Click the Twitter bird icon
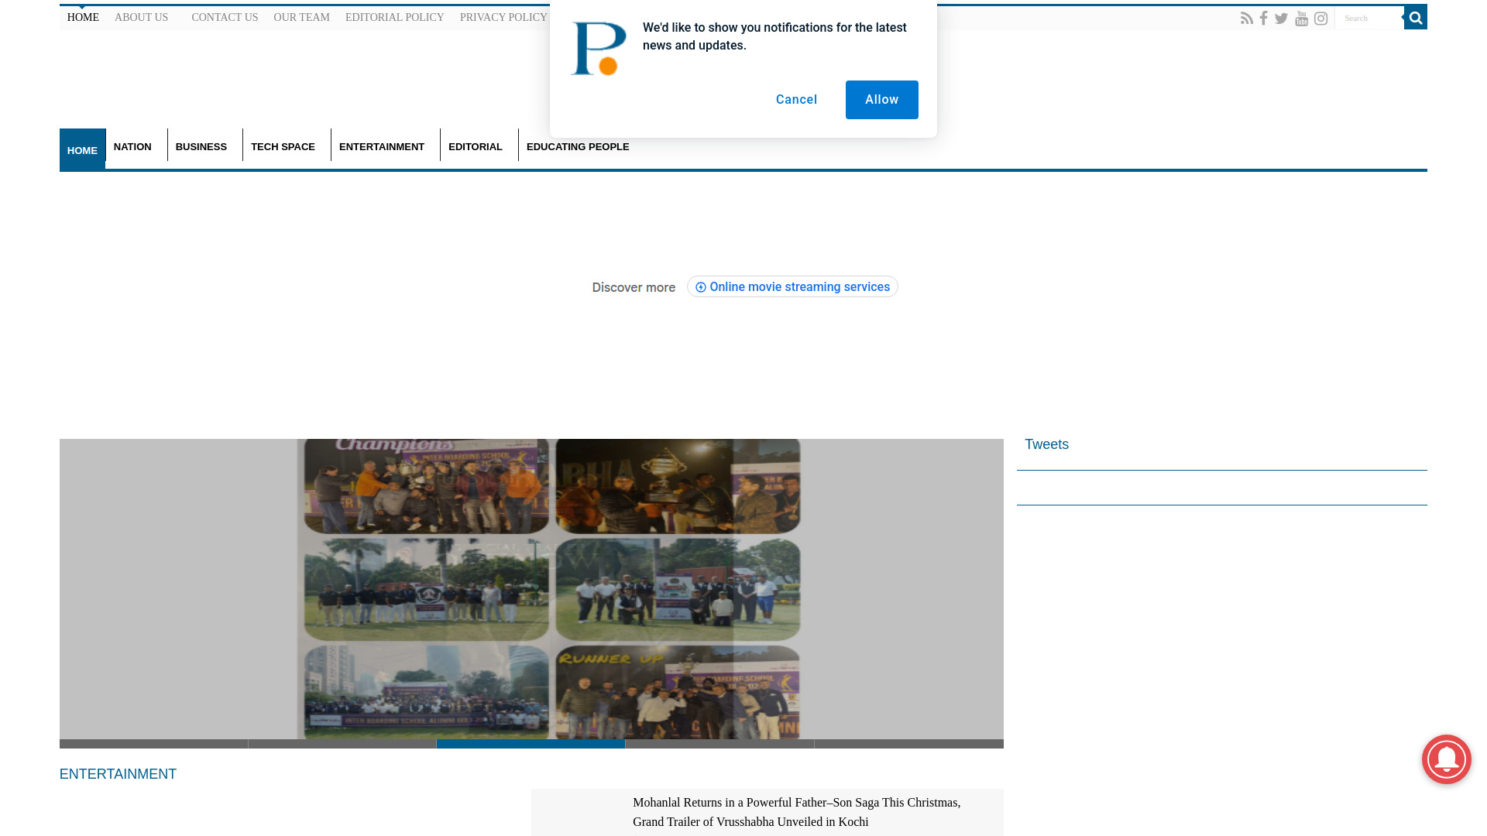Image resolution: width=1487 pixels, height=836 pixels. pos(1282,18)
